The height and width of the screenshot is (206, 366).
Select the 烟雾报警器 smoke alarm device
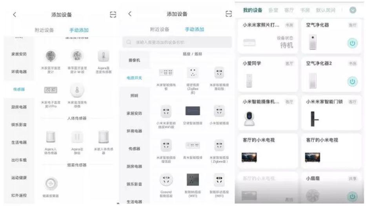pos(51,184)
